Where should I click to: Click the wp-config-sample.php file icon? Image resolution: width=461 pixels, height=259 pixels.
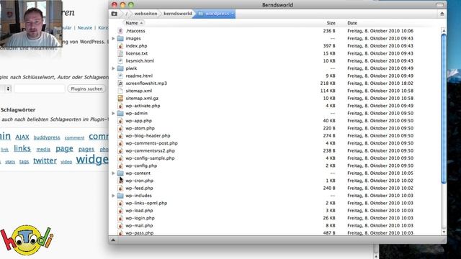(x=120, y=158)
